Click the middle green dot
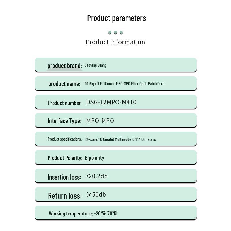The image size is (231, 231). pos(115,33)
